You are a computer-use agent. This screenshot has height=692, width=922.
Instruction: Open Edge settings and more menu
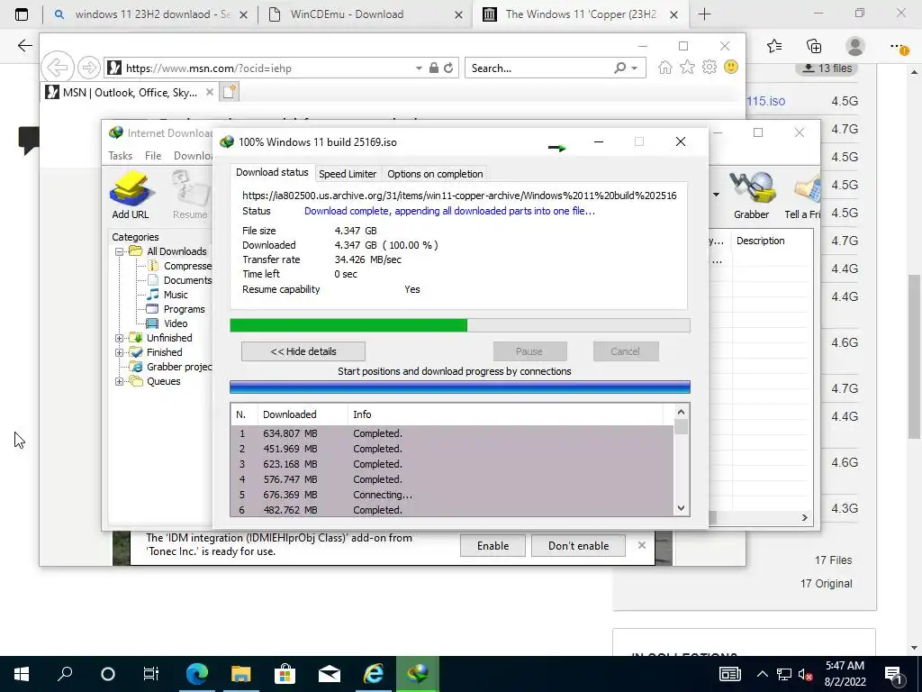tap(899, 47)
